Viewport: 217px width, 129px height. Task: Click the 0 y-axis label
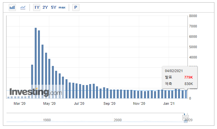point(190,98)
